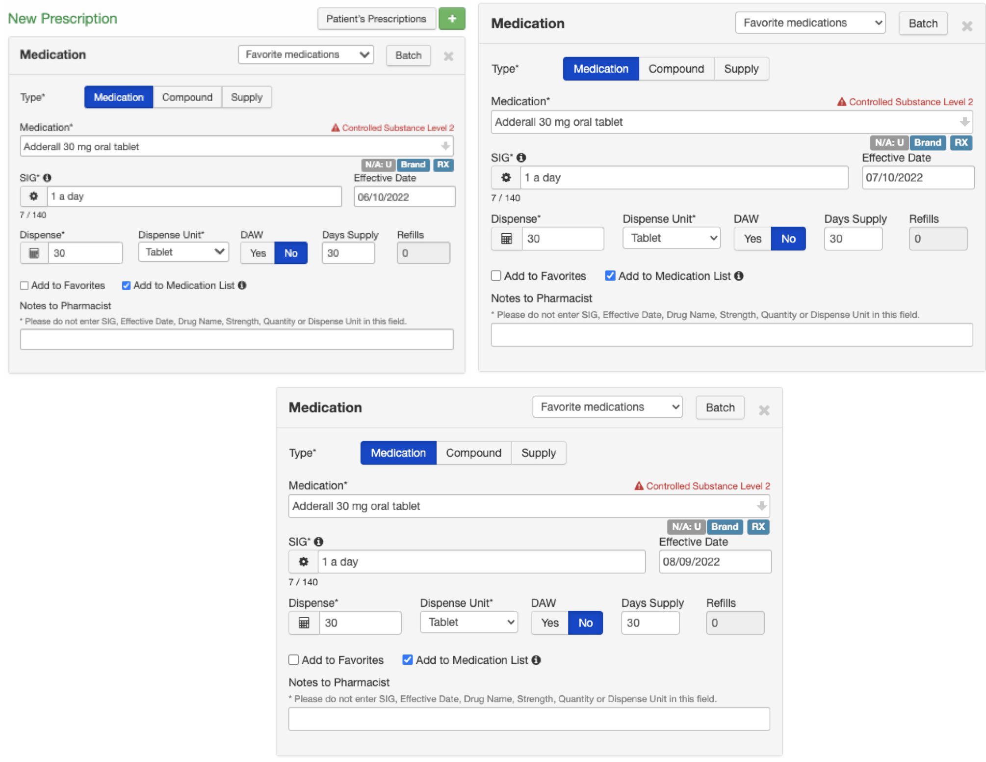Click Medication List info icon in 07/10/2022 panel
This screenshot has width=986, height=762.
pos(739,276)
